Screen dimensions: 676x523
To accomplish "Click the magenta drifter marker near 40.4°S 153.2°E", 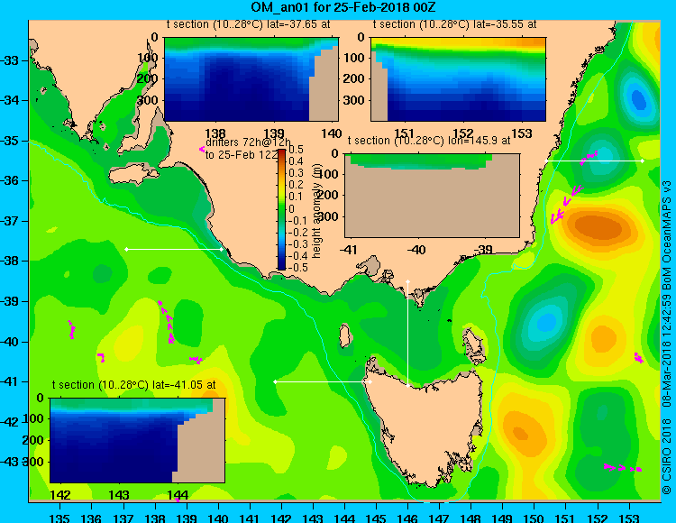I will click(x=638, y=357).
